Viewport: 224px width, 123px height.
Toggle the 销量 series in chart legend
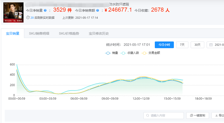(111, 53)
